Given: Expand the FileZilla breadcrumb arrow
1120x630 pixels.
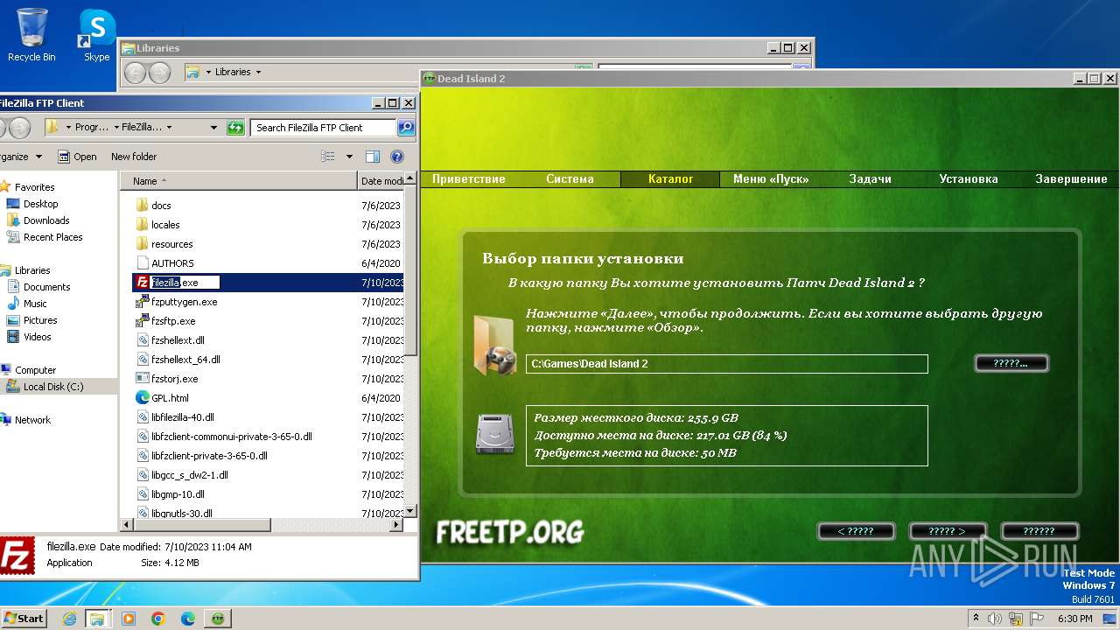Looking at the screenshot, I should tap(169, 128).
